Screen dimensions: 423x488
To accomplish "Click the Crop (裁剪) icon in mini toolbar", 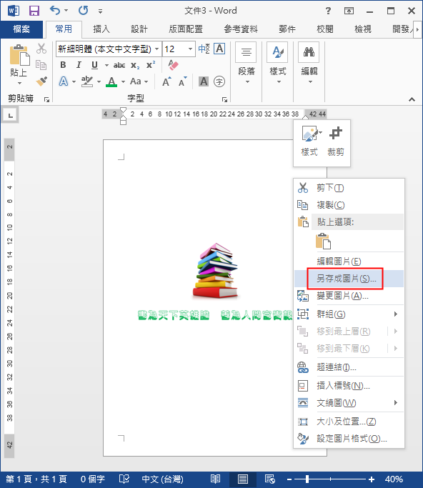I will [336, 134].
